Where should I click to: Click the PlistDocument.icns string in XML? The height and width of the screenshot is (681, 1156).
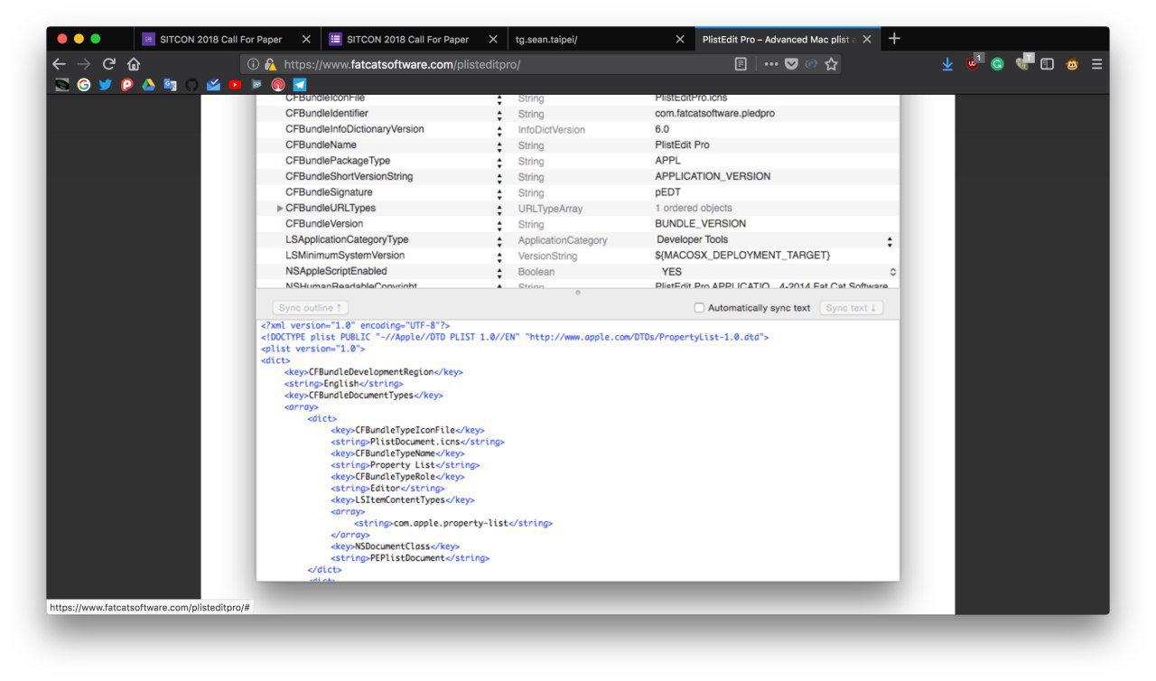[415, 442]
